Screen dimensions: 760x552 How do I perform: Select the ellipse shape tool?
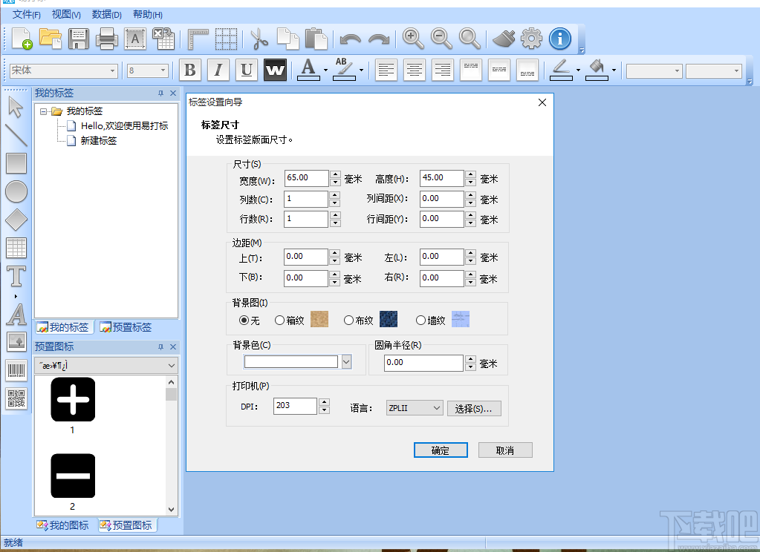(x=16, y=191)
